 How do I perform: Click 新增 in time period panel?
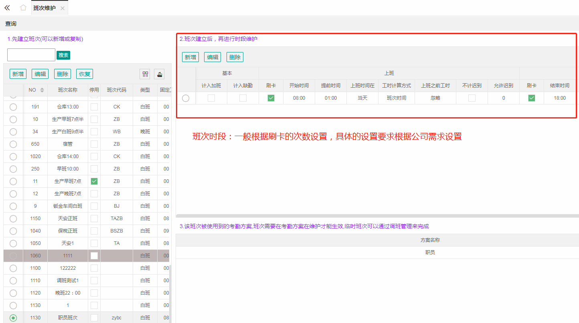(190, 57)
